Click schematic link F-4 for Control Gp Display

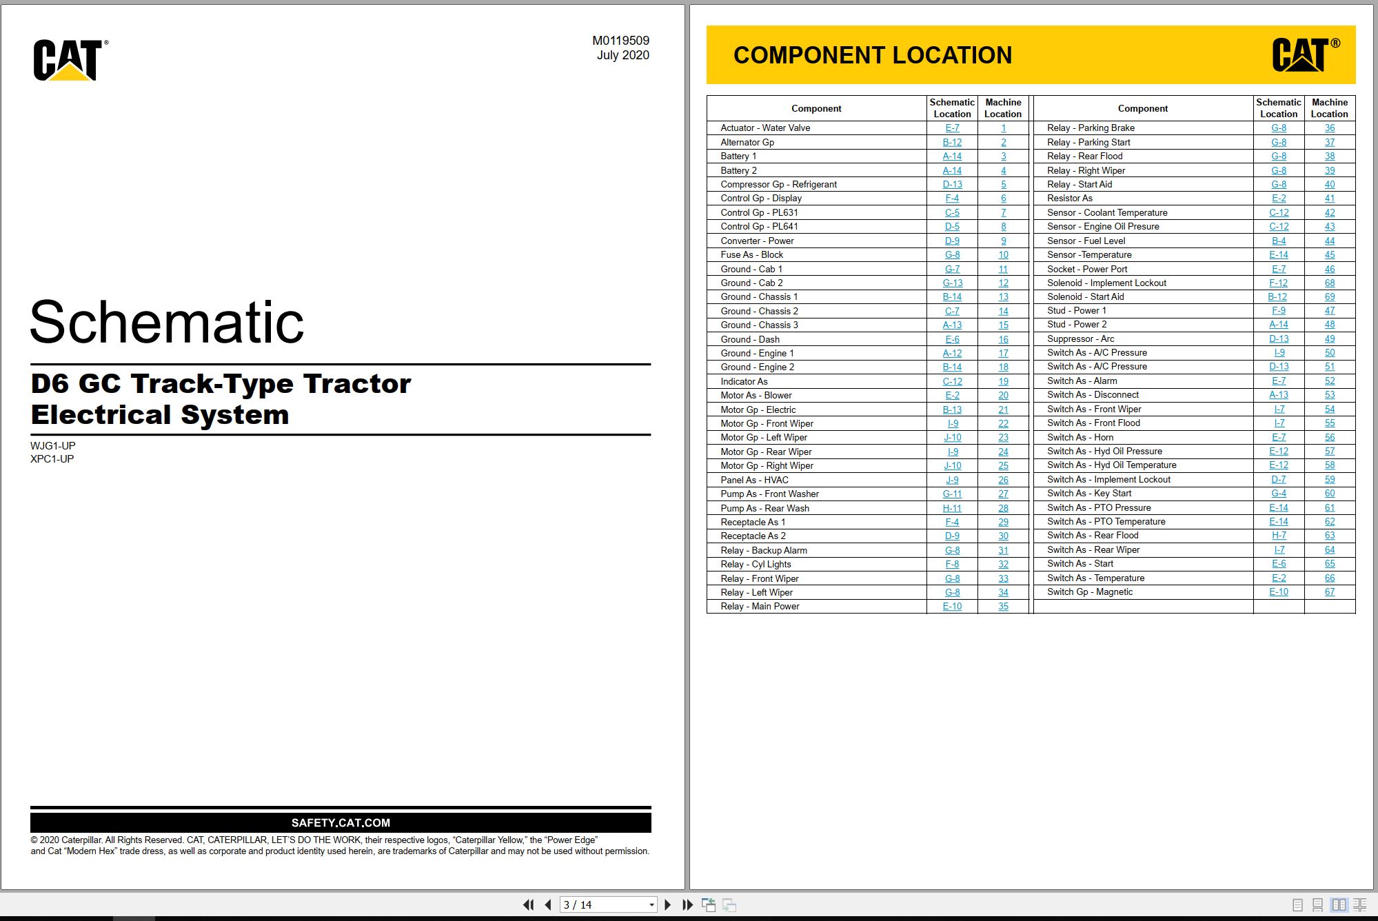pyautogui.click(x=952, y=199)
